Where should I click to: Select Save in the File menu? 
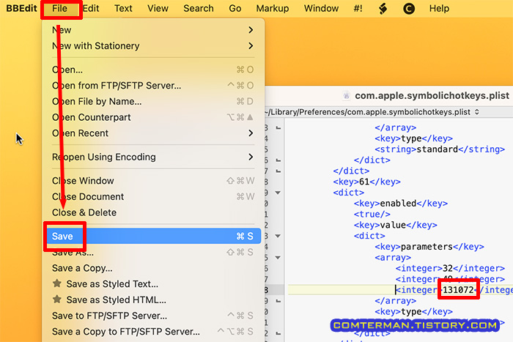tap(153, 236)
